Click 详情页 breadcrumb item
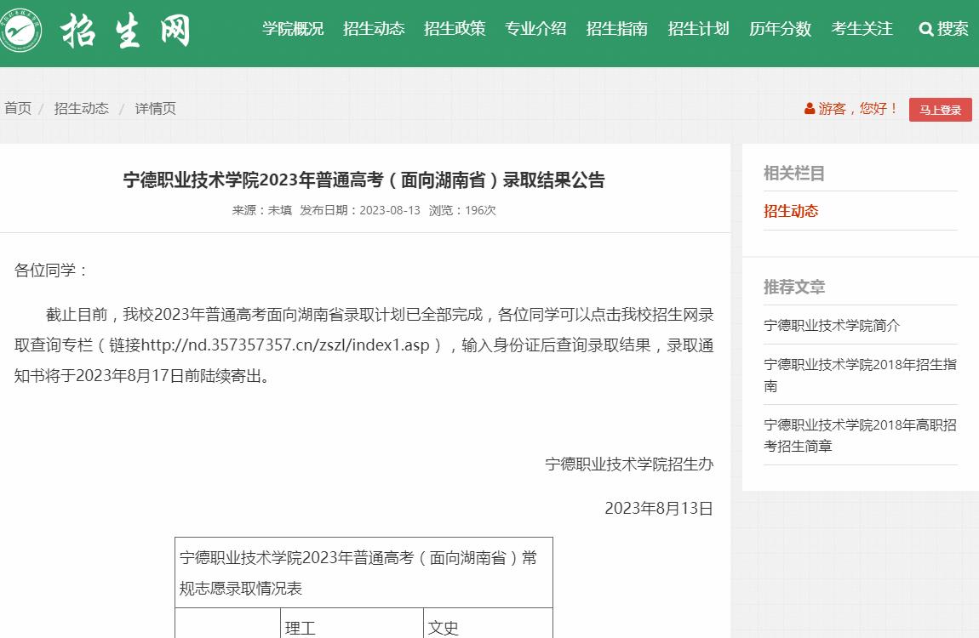979x638 pixels. [x=156, y=109]
